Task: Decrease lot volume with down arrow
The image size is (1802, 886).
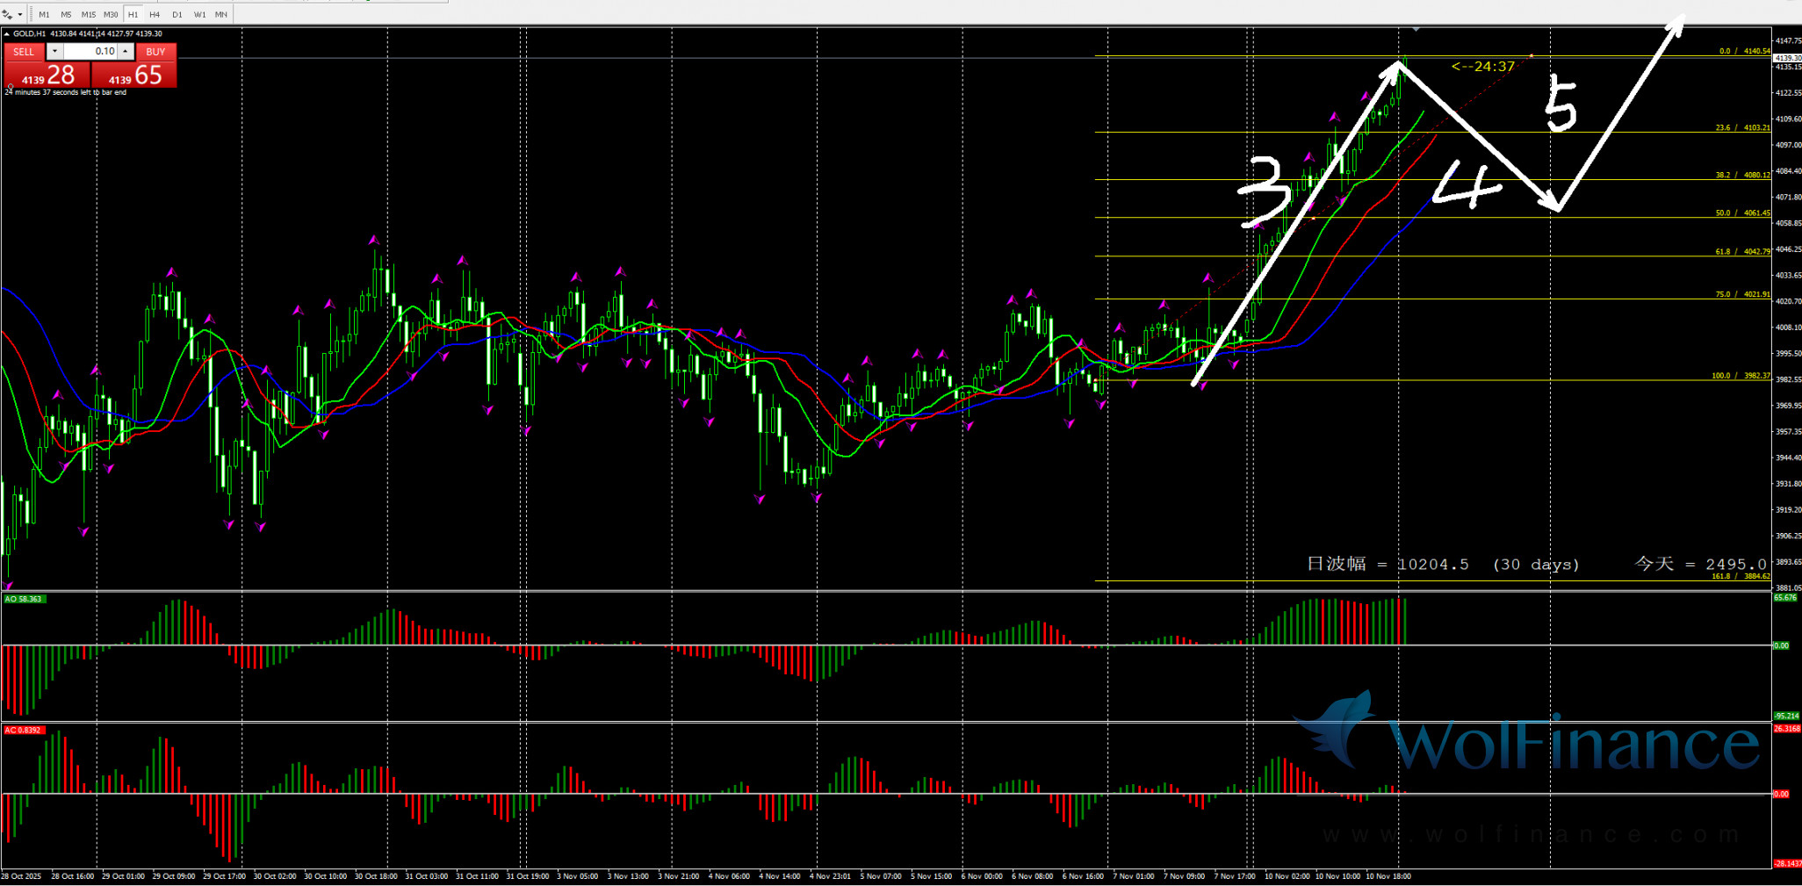Action: [x=54, y=52]
